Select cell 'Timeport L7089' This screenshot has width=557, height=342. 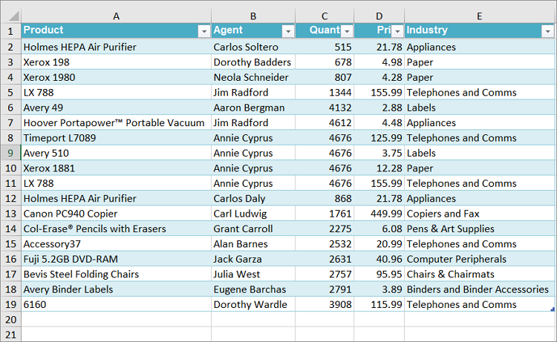116,138
